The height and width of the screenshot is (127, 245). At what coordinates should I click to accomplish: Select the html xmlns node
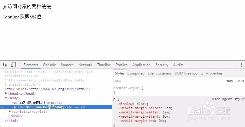tap(47, 89)
